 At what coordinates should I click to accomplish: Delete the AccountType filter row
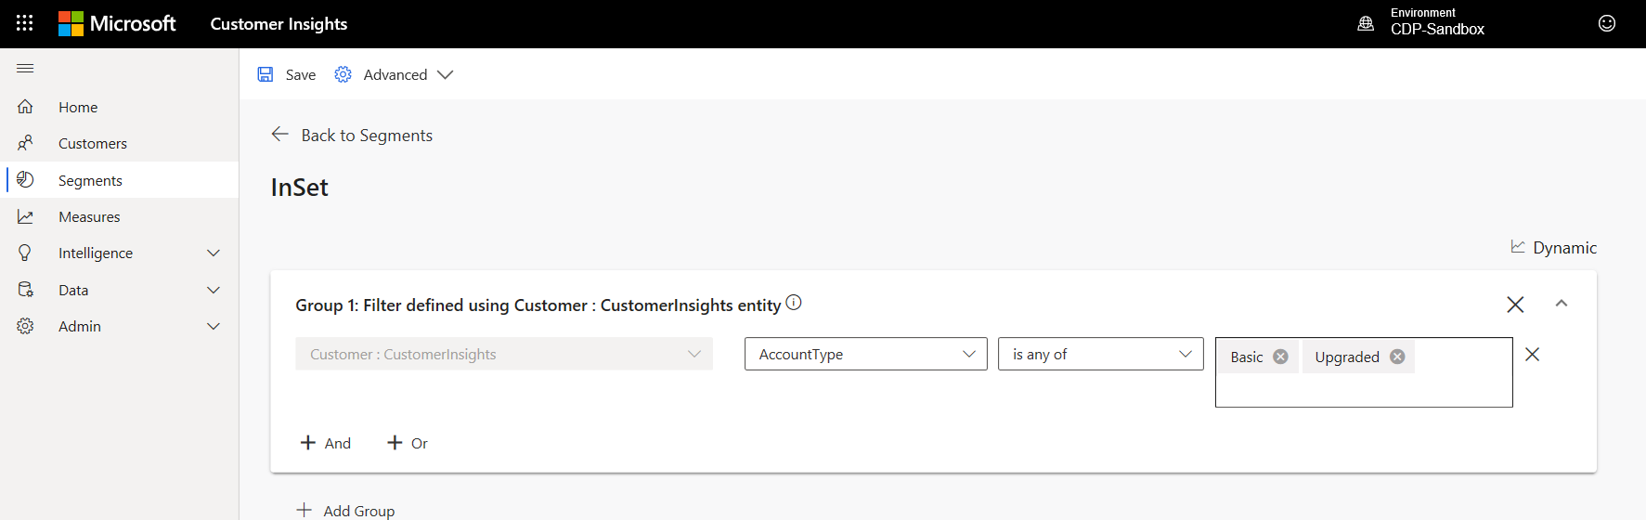click(1533, 355)
